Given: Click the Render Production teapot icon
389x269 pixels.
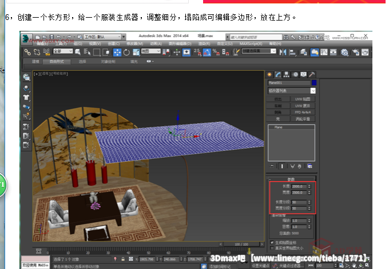Looking at the screenshot, I should 365,53.
